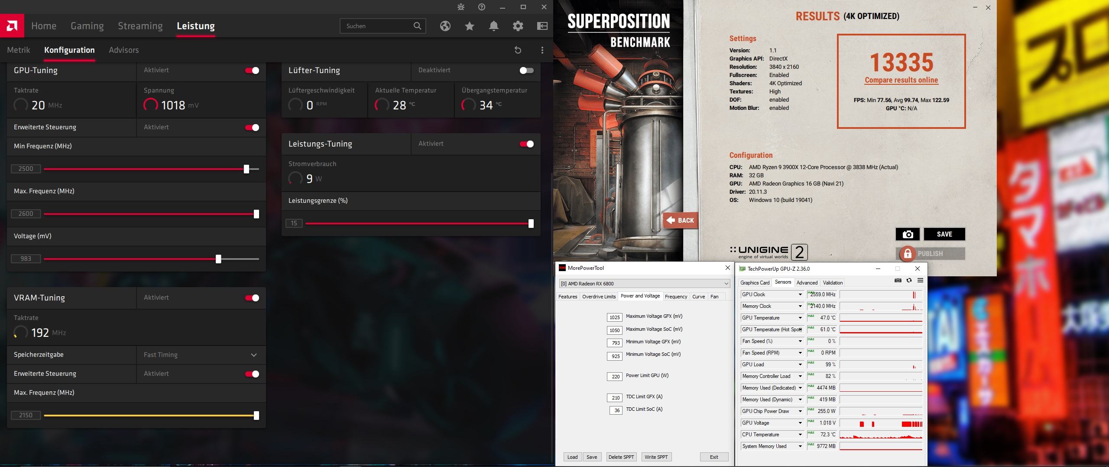Open the GPU-Z Validation tab

point(833,283)
